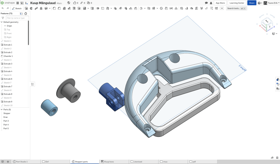Insert new tab with plus icon
Screen dimensions: 280x164
[x=8, y=162]
